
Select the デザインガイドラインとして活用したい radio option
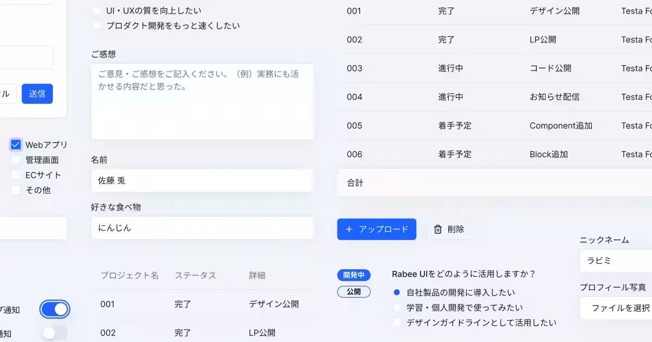coord(396,322)
